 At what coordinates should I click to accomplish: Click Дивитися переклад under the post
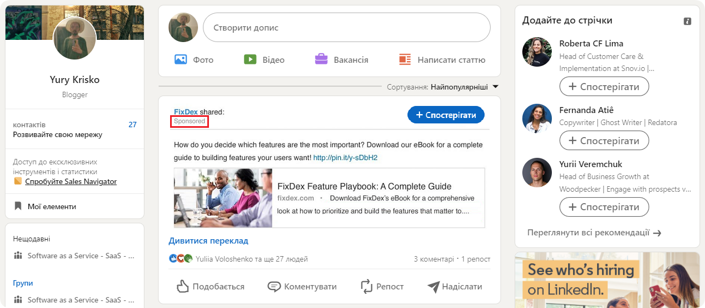coord(208,240)
